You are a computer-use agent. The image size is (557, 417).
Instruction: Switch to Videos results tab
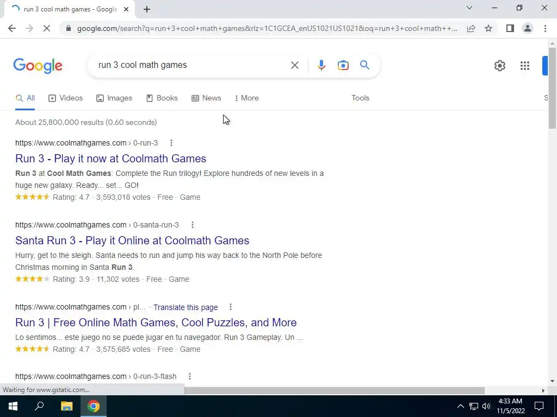click(66, 98)
